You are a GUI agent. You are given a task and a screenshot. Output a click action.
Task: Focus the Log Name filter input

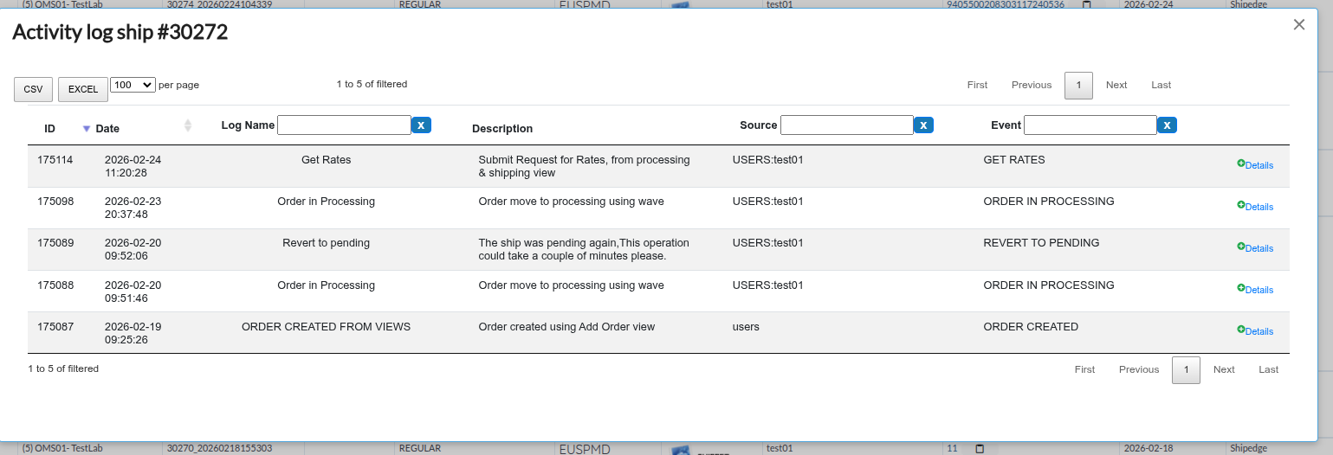pyautogui.click(x=344, y=125)
